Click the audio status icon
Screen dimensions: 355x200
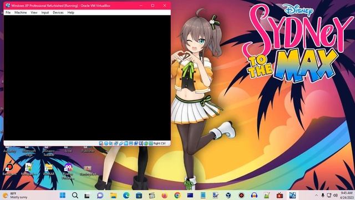(x=111, y=143)
